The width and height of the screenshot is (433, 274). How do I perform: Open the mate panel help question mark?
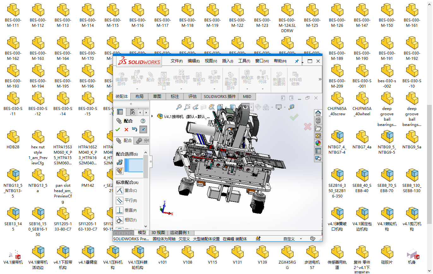pos(143,121)
